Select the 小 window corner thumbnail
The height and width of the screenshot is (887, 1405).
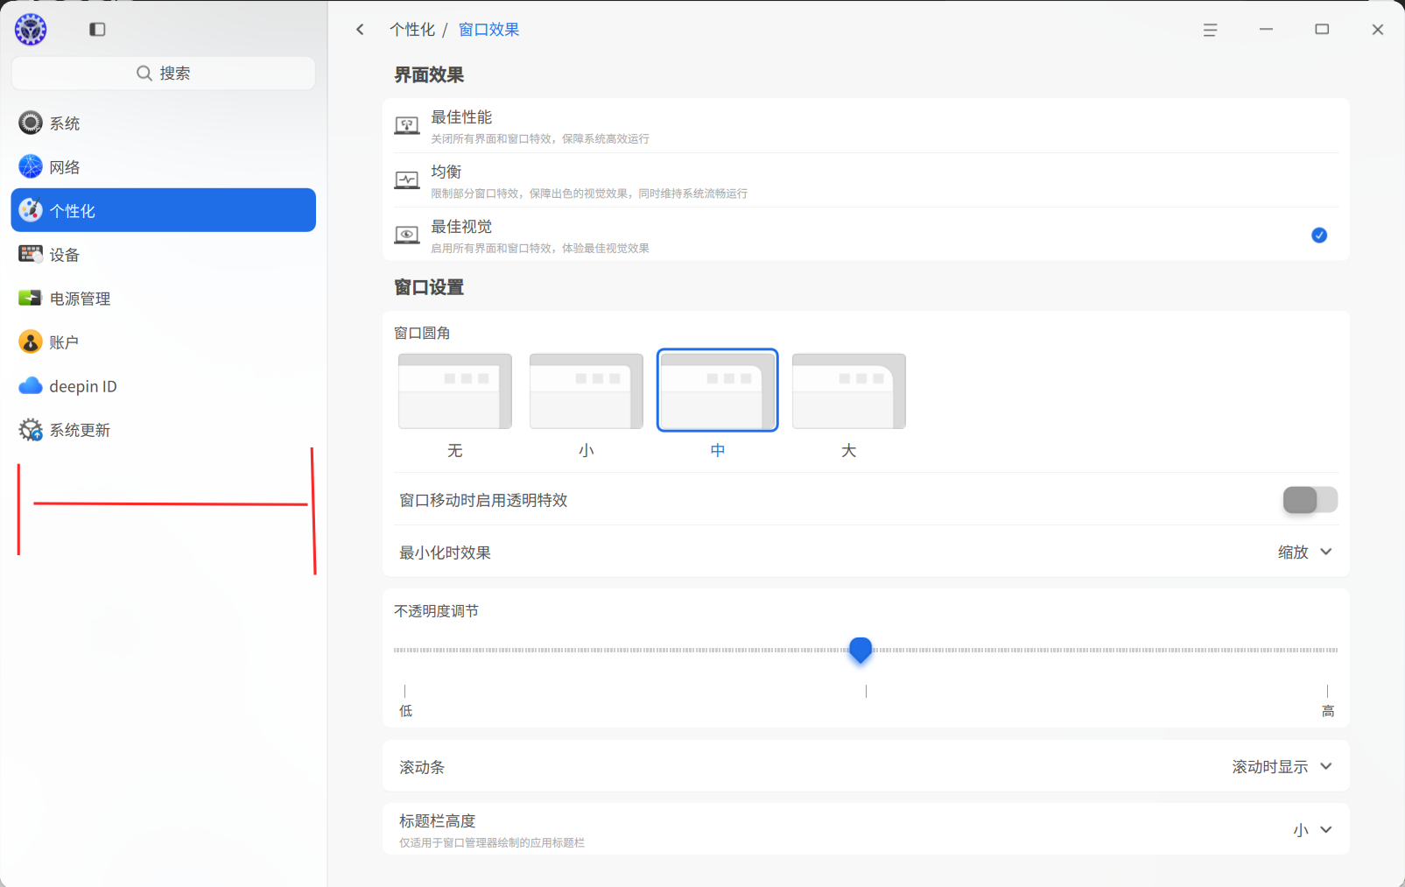[587, 391]
